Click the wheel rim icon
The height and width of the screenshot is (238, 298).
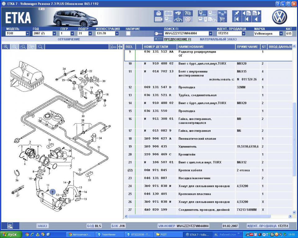188,19
